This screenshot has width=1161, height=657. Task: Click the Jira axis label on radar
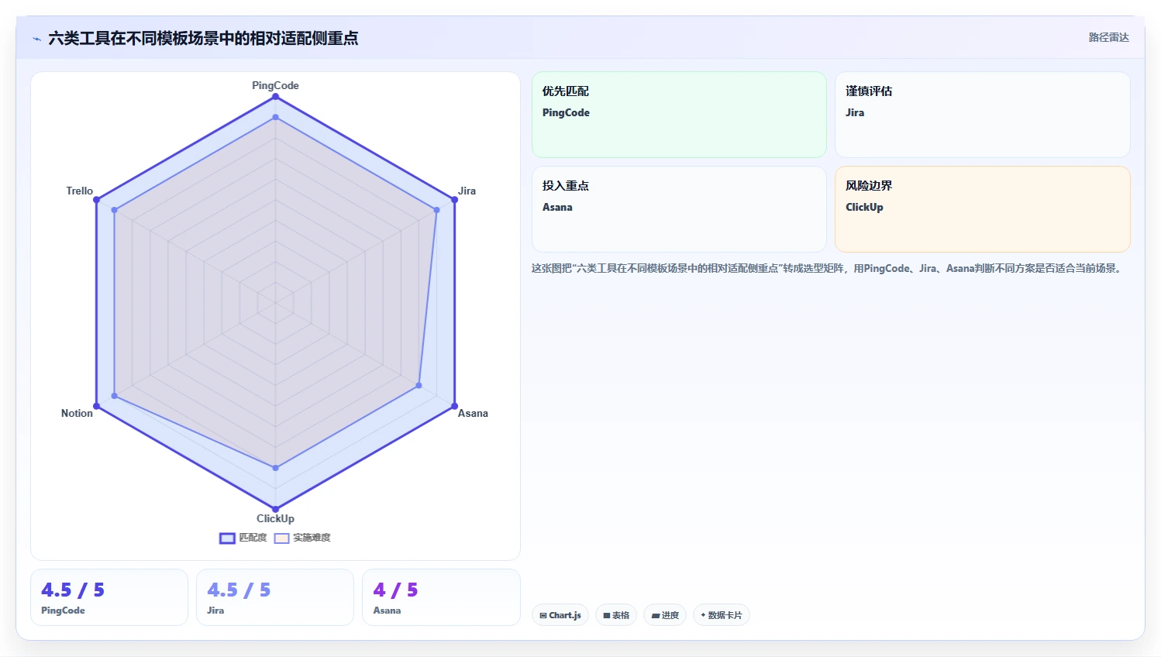tap(467, 191)
